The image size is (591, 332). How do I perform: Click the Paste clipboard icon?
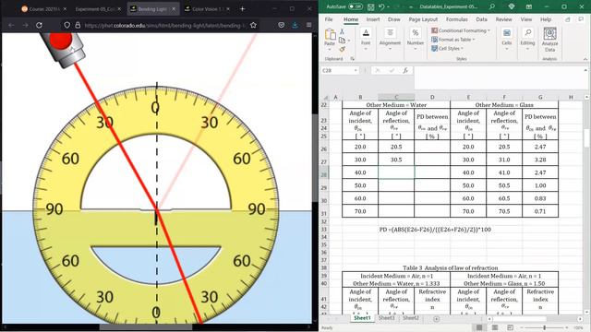(330, 34)
